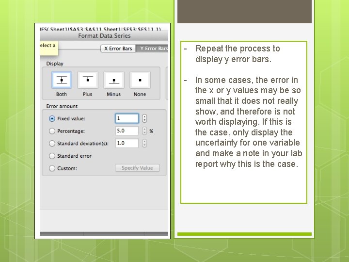Click the Fixed value input field
This screenshot has height=262, width=349.
tap(127, 118)
